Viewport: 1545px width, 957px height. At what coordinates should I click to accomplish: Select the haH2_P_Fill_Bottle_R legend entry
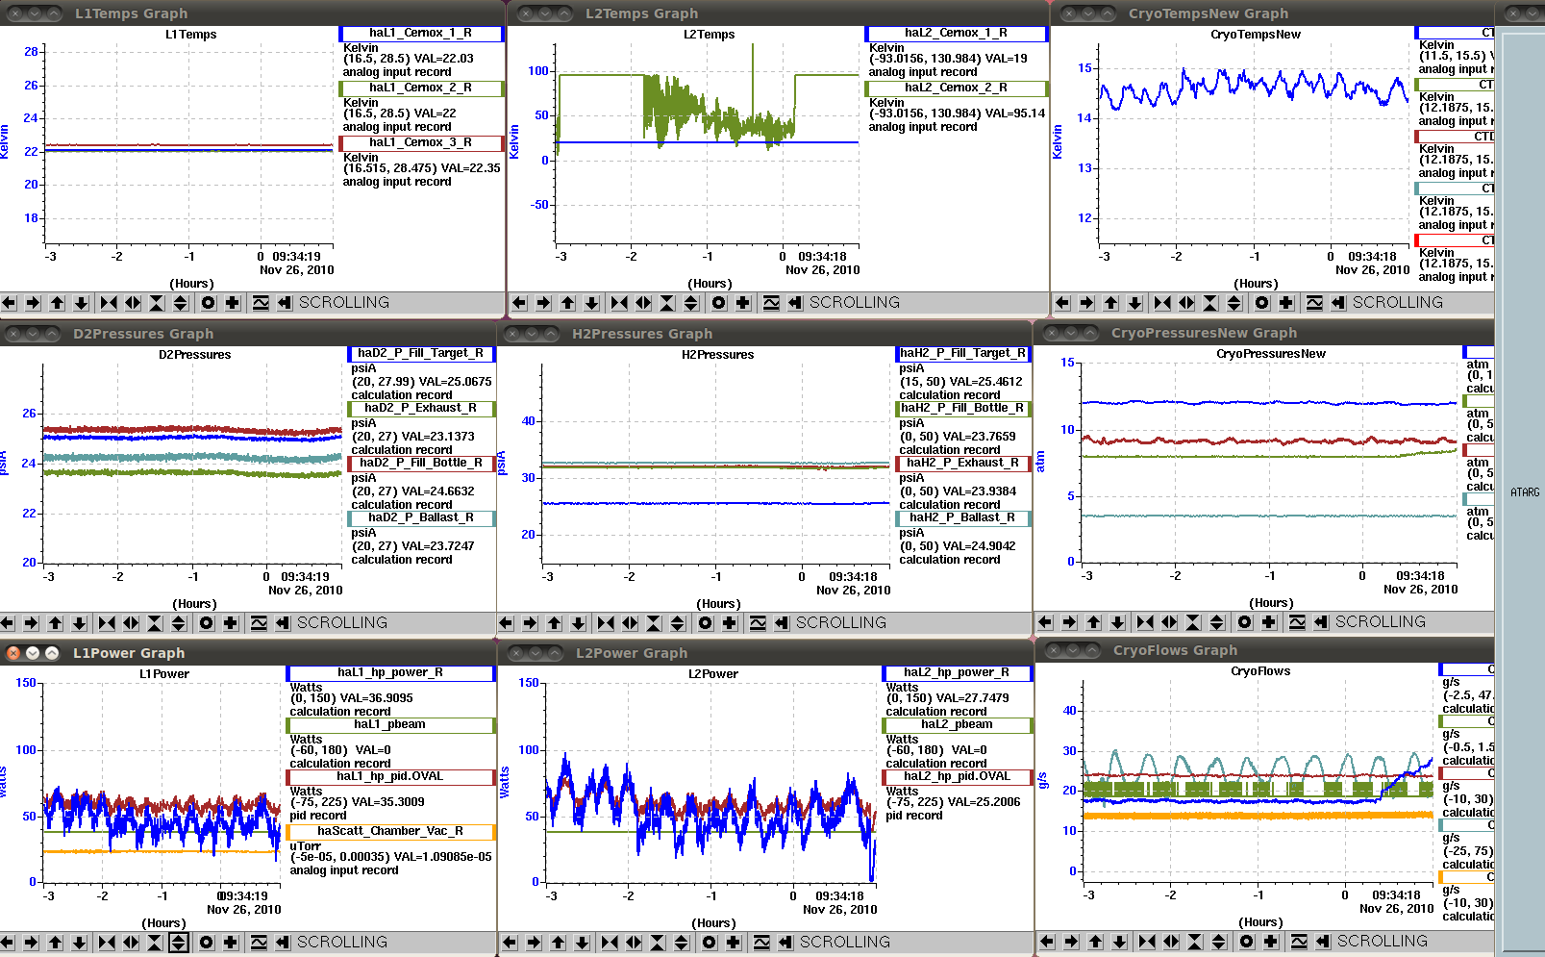click(962, 409)
